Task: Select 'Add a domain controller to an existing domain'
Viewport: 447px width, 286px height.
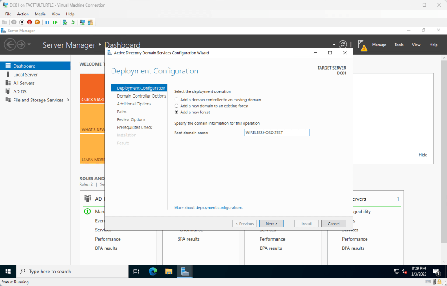Action: 176,100
